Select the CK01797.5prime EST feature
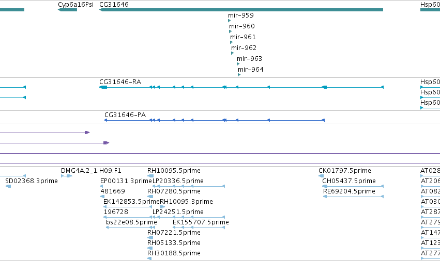 click(321, 176)
